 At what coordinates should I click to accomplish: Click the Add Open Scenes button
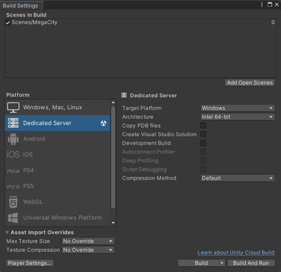tap(250, 83)
